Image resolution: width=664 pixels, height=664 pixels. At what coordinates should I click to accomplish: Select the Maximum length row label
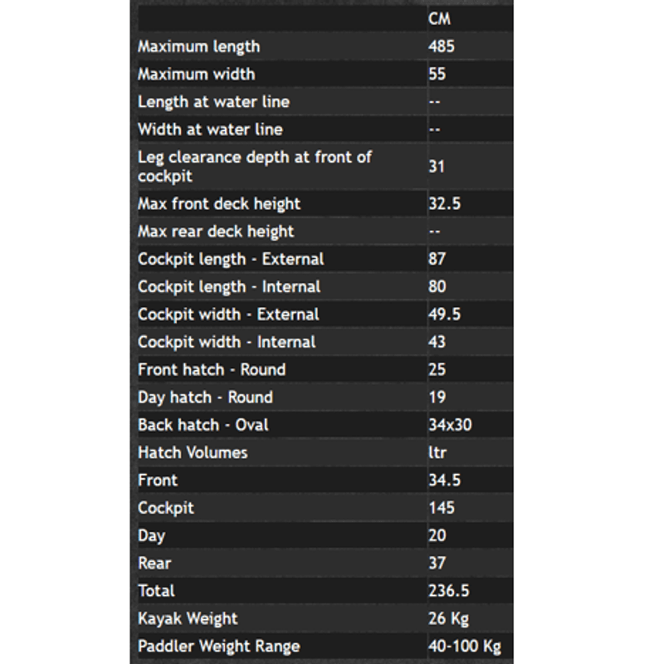[198, 46]
